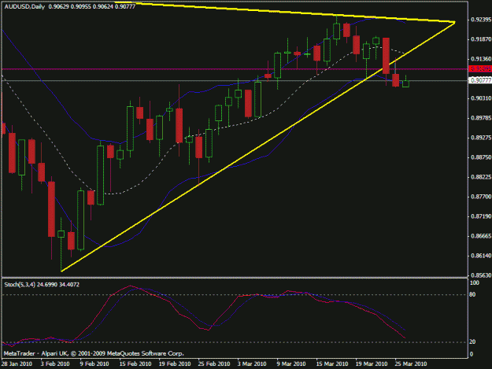Click the stochastic 80 level label
This screenshot has height=369, width=492.
point(472,295)
